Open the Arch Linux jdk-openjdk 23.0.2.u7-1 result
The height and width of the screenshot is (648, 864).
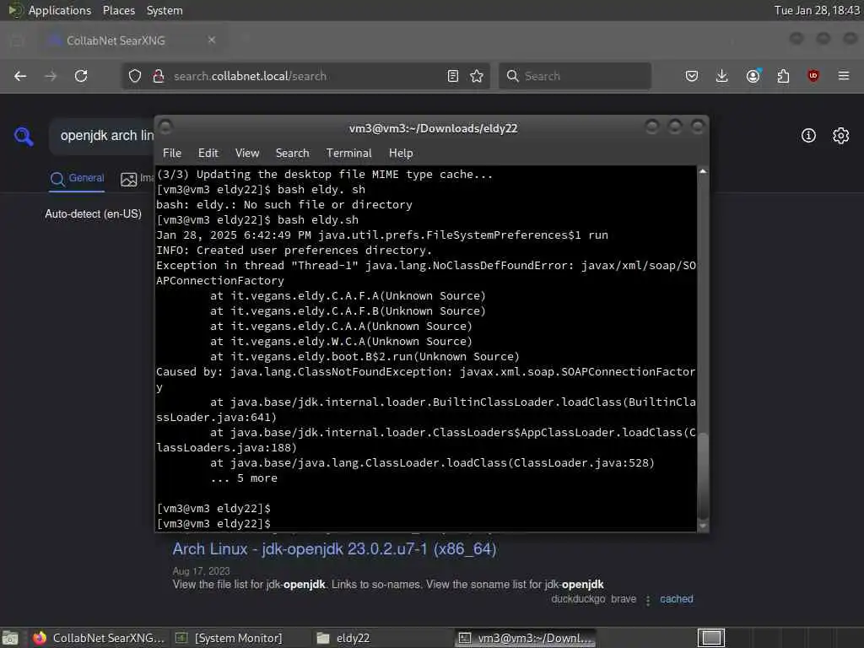[x=334, y=548]
